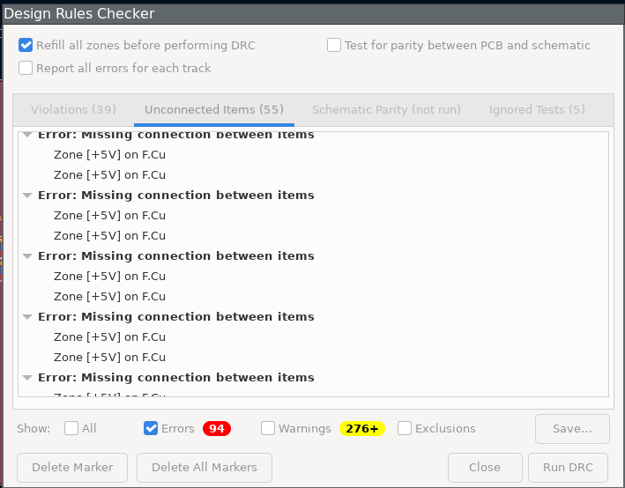625x488 pixels.
Task: Run DRC check
Action: (567, 467)
